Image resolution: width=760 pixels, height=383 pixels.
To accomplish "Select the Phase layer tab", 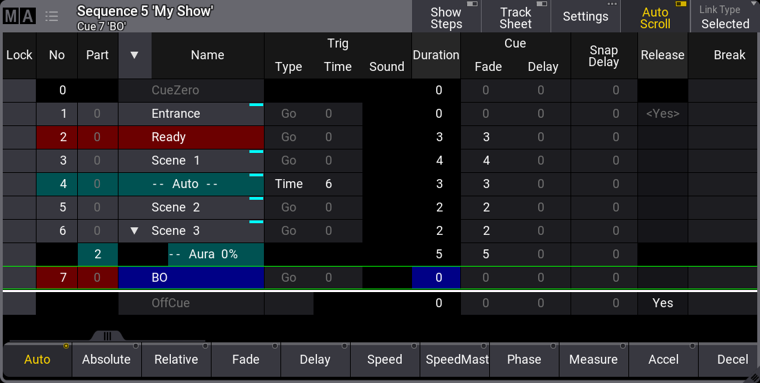I will point(524,360).
